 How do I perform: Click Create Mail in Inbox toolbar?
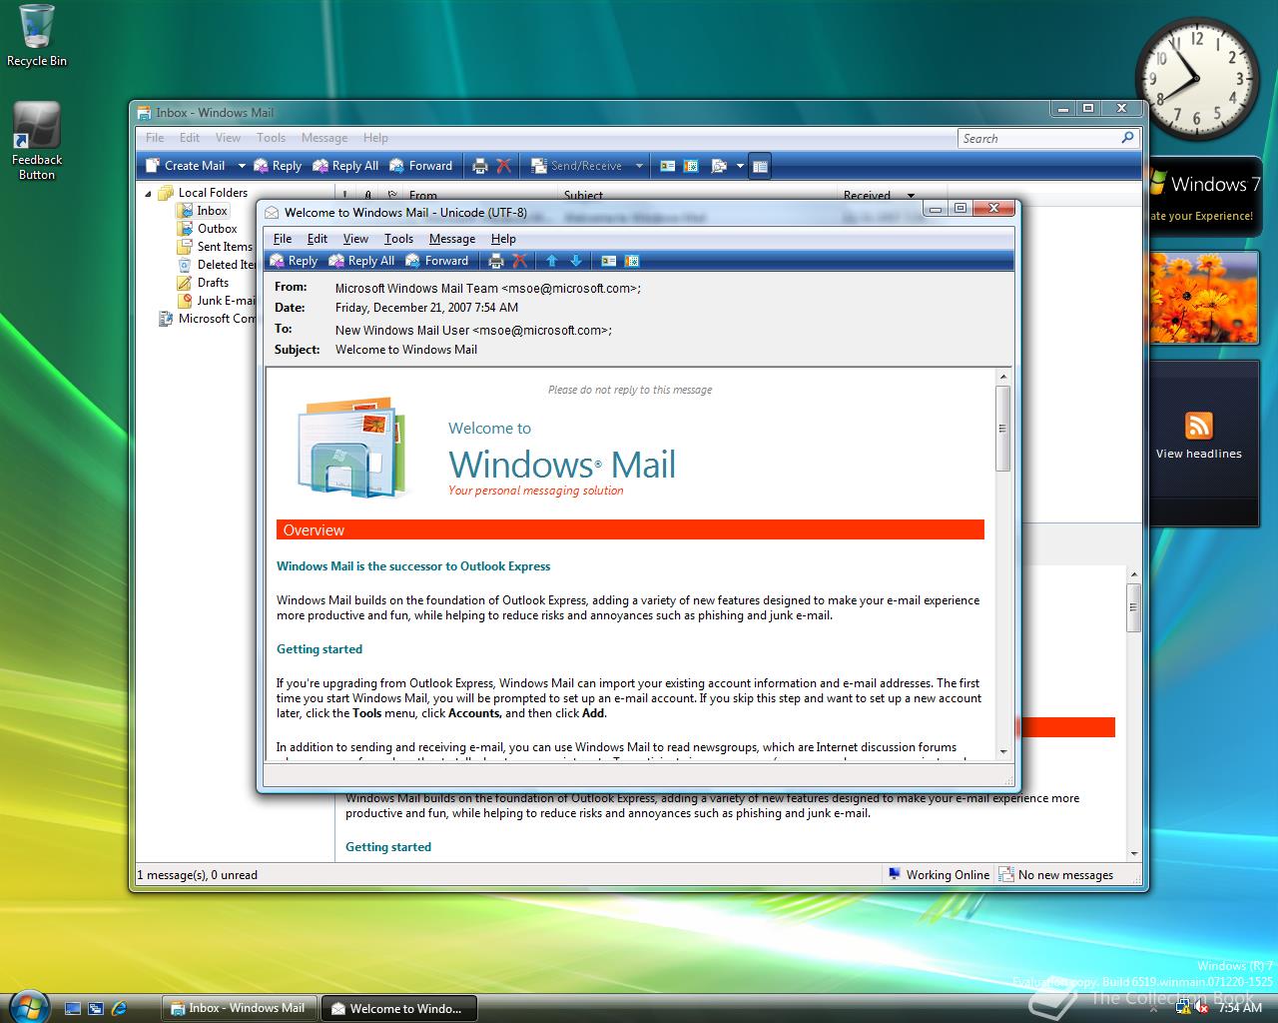point(186,166)
